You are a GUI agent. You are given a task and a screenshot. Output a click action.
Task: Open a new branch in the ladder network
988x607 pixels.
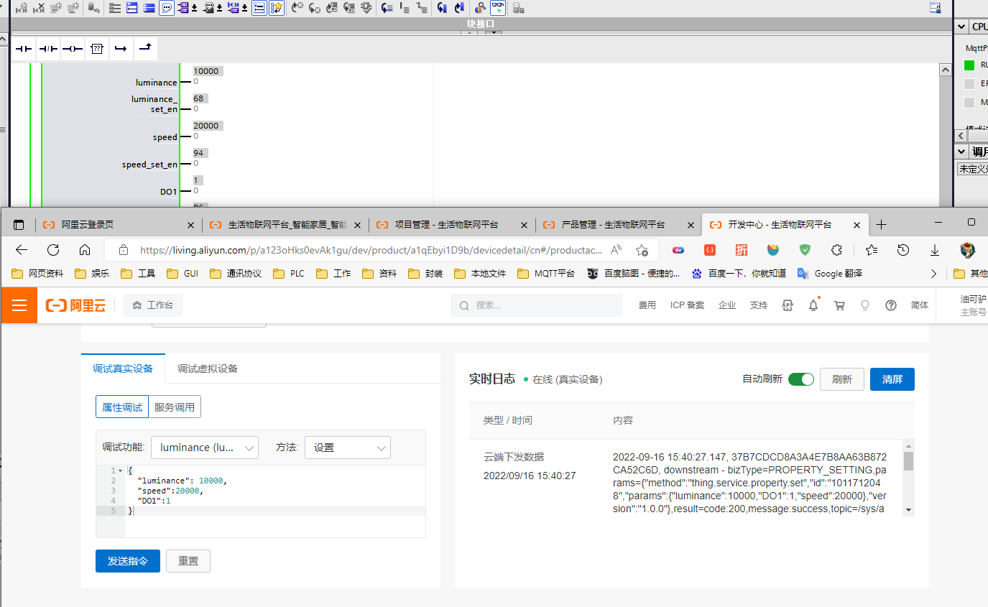click(121, 49)
